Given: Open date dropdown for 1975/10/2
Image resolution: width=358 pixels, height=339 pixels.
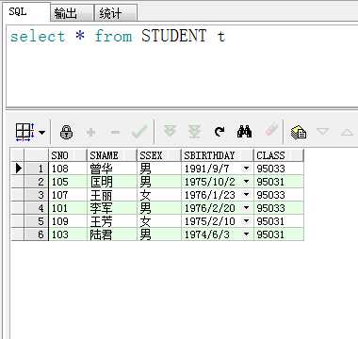Looking at the screenshot, I should 247,182.
